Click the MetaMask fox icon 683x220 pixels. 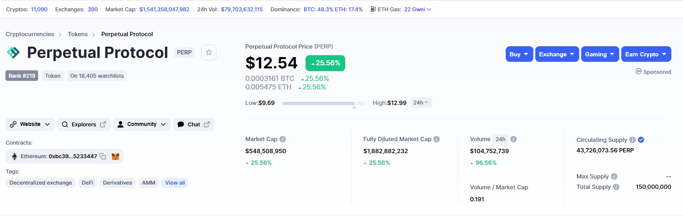click(x=115, y=156)
